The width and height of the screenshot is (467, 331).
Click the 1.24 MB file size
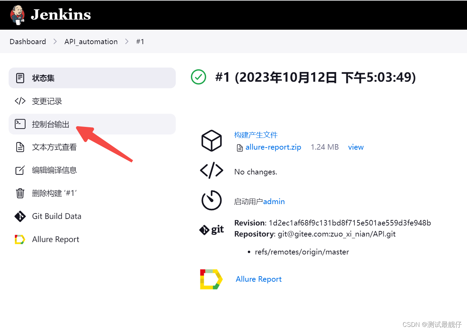[x=325, y=147]
